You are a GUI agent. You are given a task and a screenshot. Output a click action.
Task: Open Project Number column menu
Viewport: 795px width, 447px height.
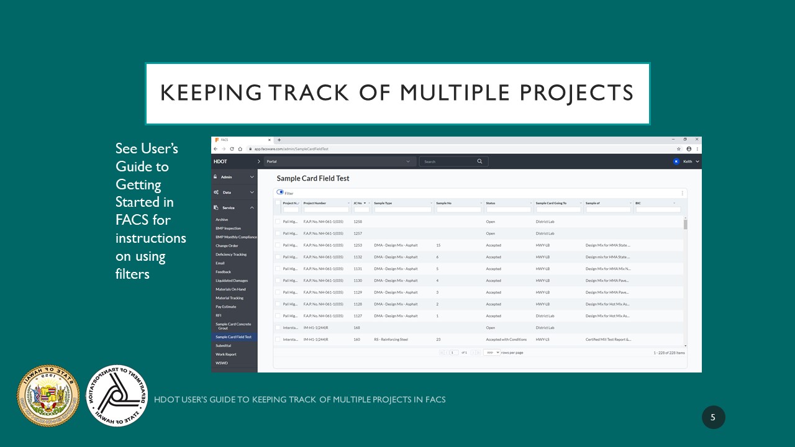pyautogui.click(x=348, y=203)
